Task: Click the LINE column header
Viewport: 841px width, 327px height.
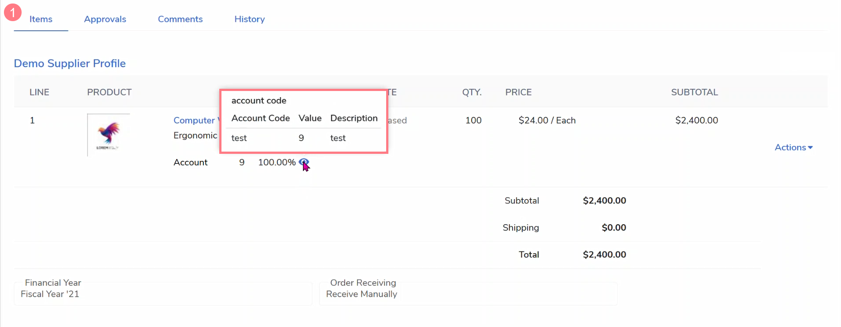Action: click(x=39, y=92)
